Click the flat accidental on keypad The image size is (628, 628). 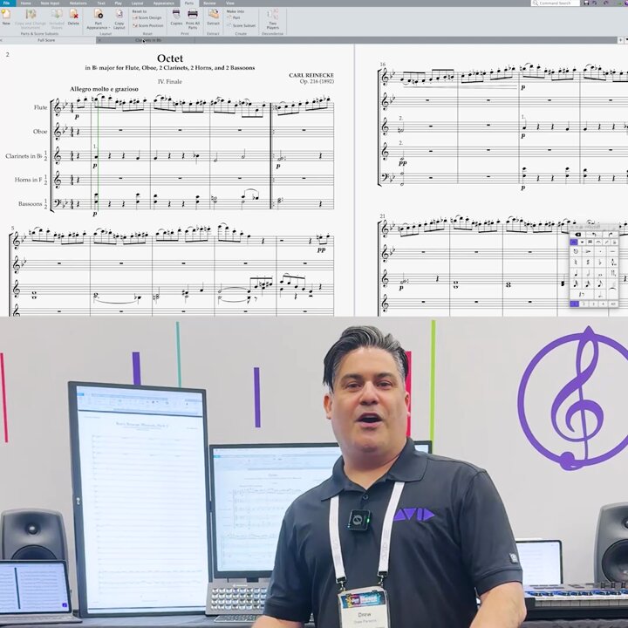pos(600,262)
